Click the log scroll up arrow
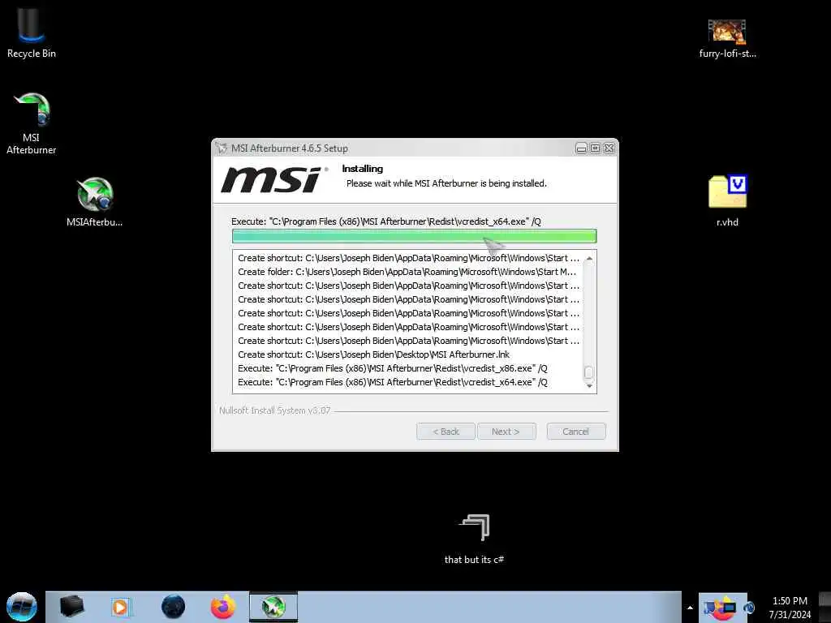The width and height of the screenshot is (831, 623). pos(589,258)
